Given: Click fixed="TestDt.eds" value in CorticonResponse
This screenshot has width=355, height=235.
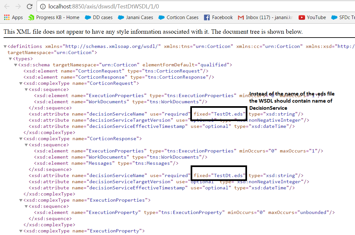Looking at the screenshot, I should coord(219,175).
